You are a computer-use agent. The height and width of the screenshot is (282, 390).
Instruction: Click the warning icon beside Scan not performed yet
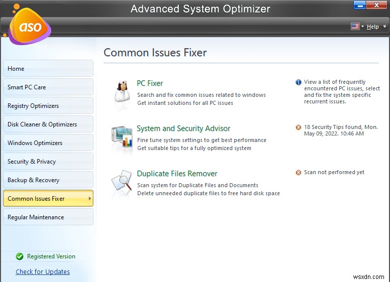click(x=298, y=173)
